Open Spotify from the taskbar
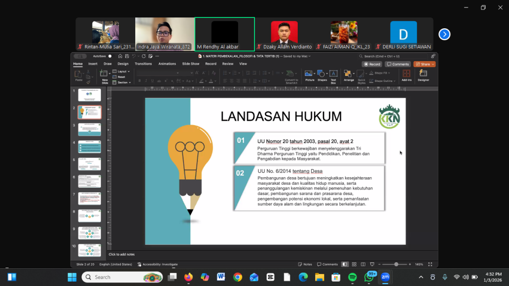 [352, 277]
